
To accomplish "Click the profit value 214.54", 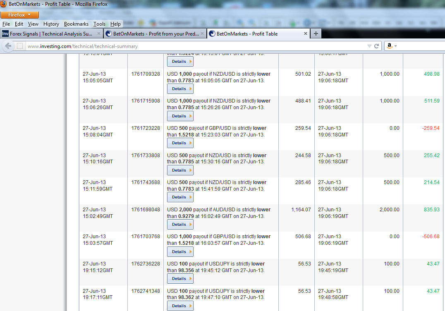I will (x=432, y=182).
